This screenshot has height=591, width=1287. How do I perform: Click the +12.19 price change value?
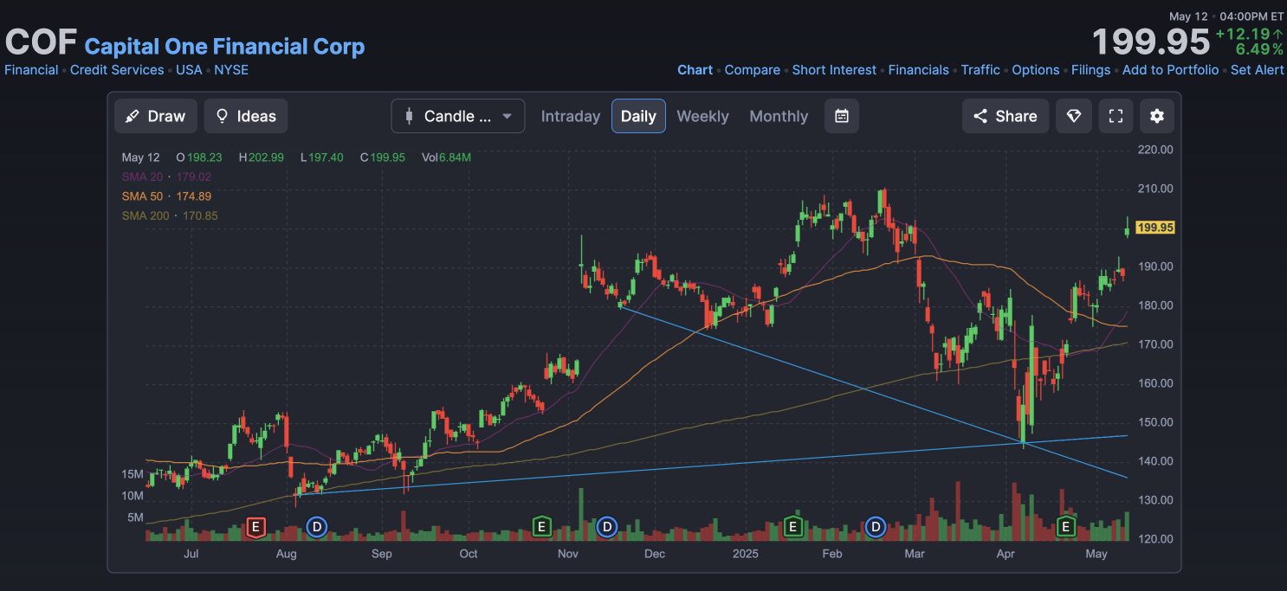pos(1243,34)
